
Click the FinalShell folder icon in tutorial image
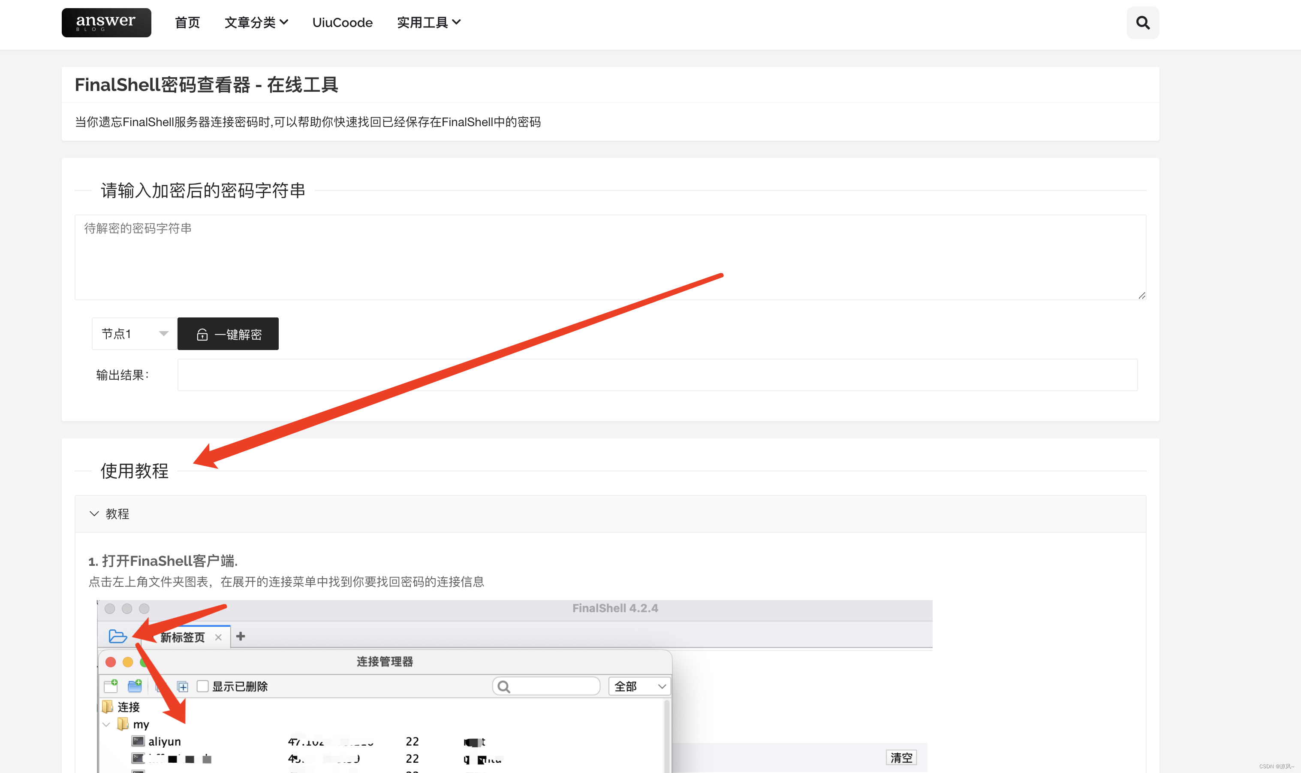[117, 636]
